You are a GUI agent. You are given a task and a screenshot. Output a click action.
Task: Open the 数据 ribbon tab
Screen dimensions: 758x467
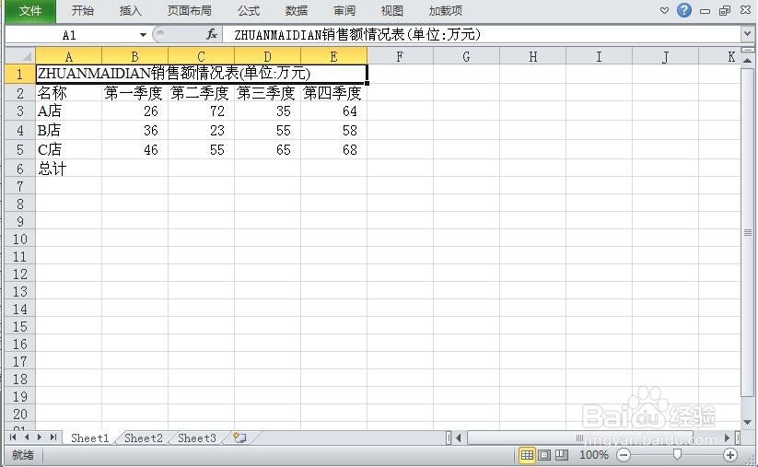tap(296, 11)
